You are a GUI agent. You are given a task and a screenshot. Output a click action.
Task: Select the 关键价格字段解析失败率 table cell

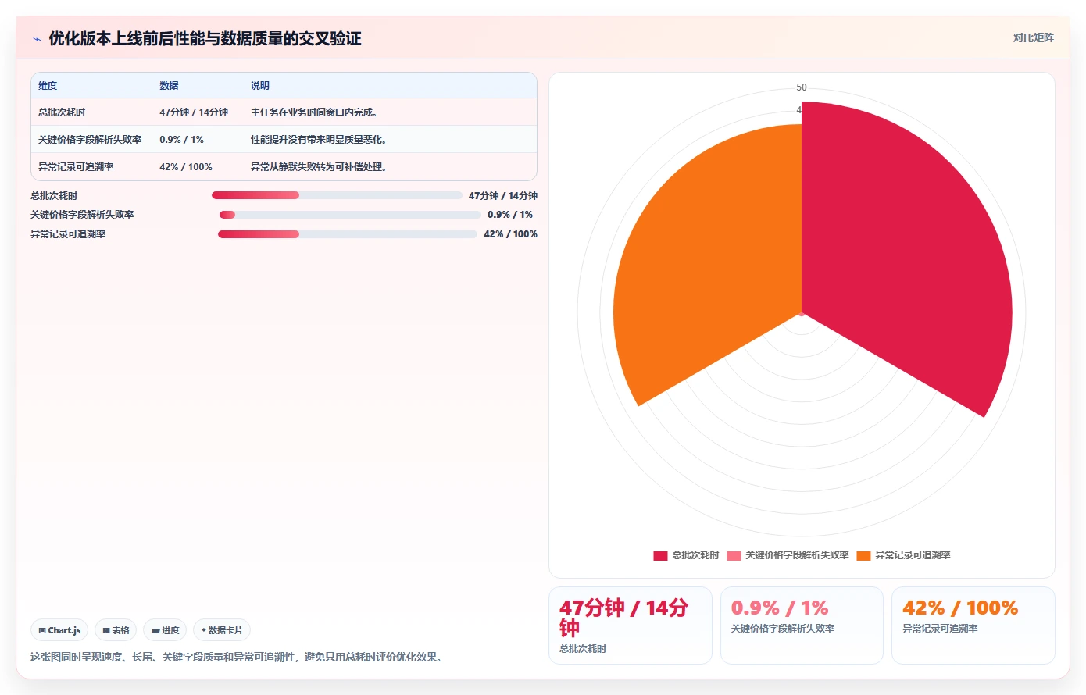[x=90, y=140]
